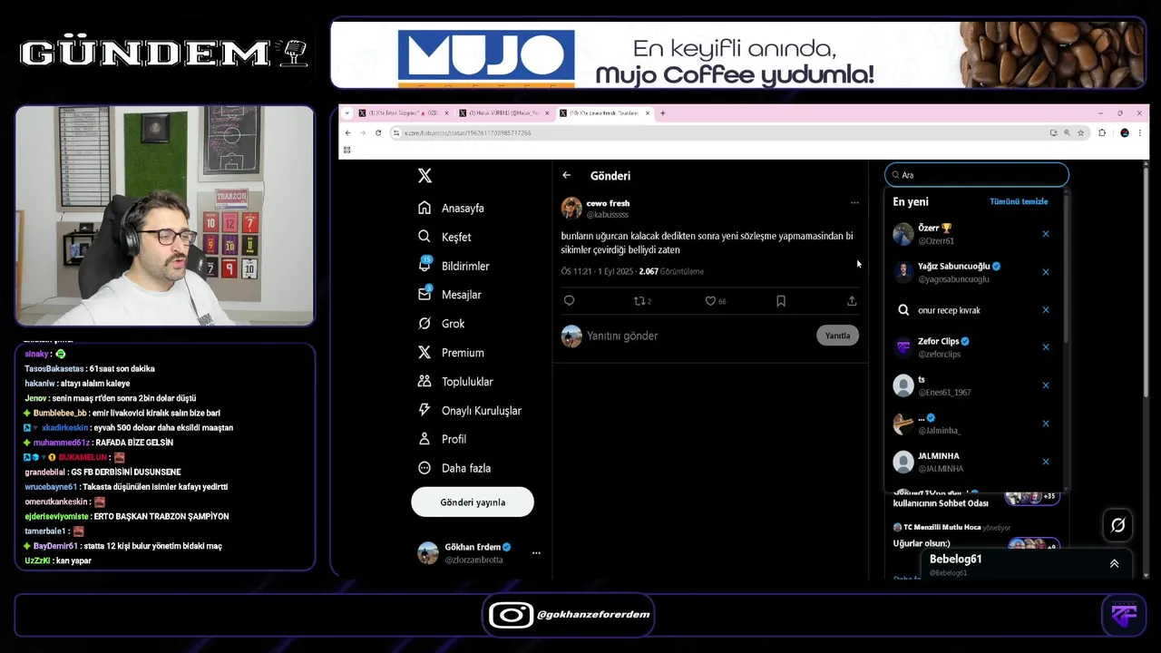This screenshot has width=1161, height=653.
Task: Open the zoom magnifier icon in address bar
Action: pos(1067,132)
